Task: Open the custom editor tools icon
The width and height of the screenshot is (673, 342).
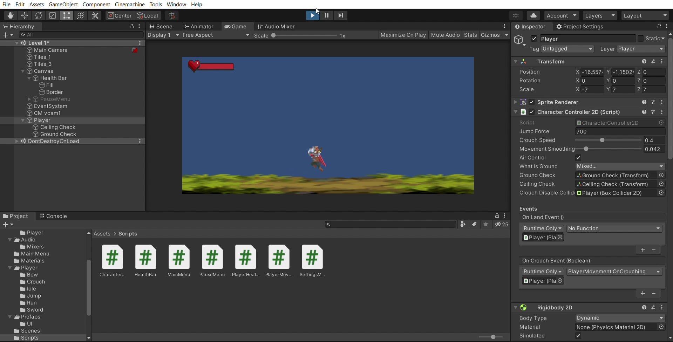Action: click(95, 15)
